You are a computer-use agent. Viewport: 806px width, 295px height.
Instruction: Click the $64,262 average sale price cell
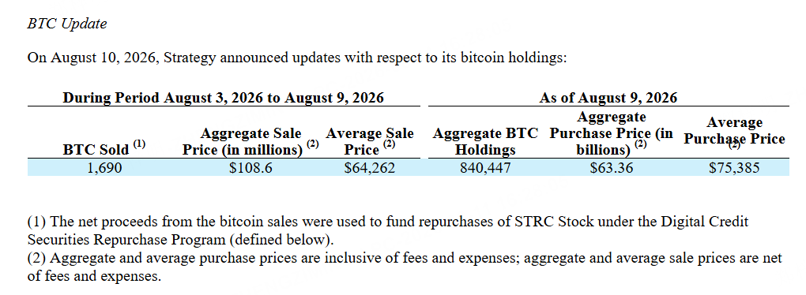pyautogui.click(x=370, y=167)
